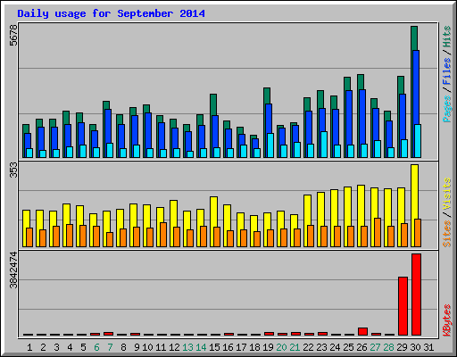Click the 'Sites' legend label

tap(446, 234)
